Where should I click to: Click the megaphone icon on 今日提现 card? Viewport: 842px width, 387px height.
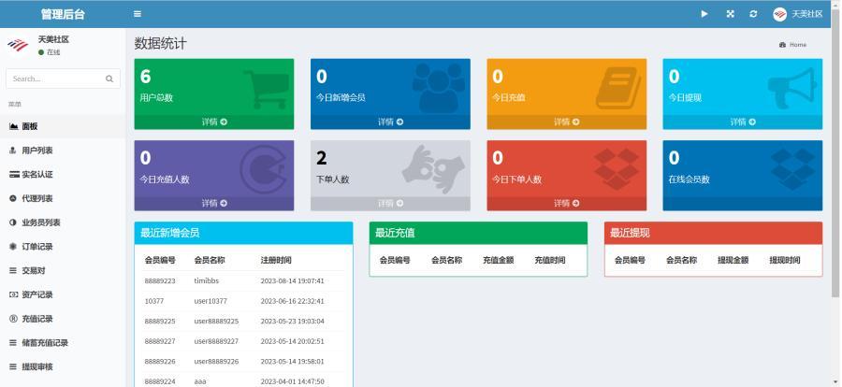tap(791, 89)
